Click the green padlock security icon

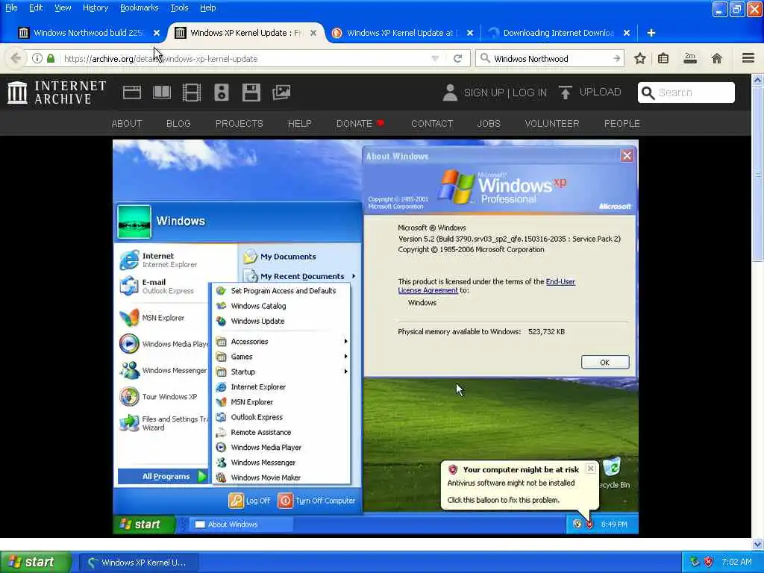pyautogui.click(x=51, y=58)
